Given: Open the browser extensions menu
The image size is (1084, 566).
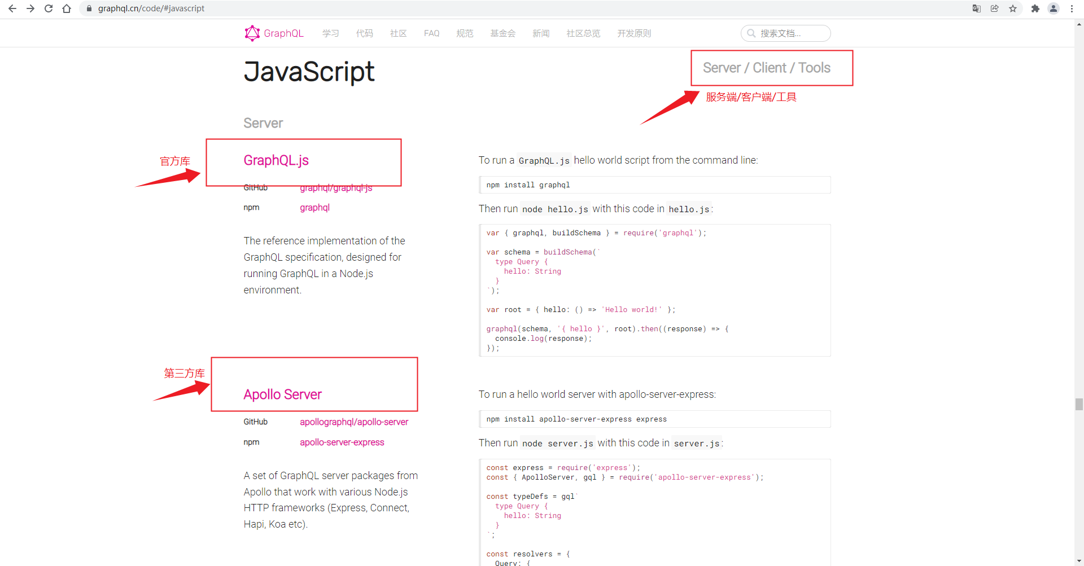Looking at the screenshot, I should (x=1035, y=8).
